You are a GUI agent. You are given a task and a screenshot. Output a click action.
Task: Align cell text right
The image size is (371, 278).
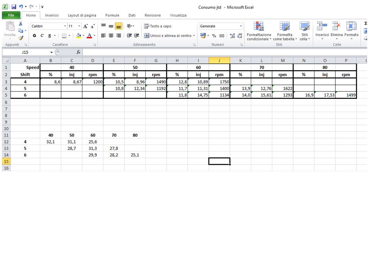119,36
